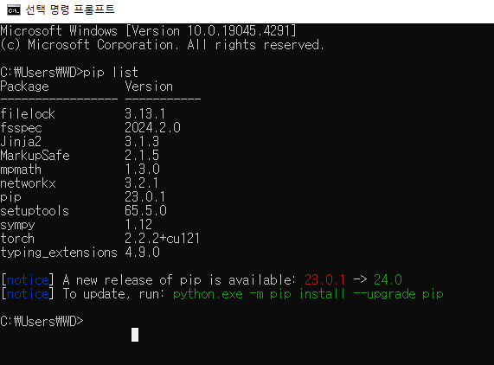Click the second blue [notice] tag

(28, 294)
